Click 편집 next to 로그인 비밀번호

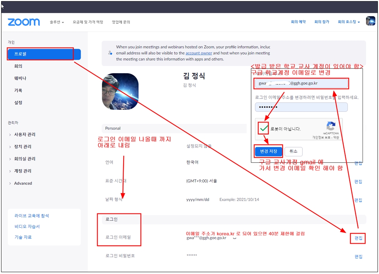pos(358,256)
